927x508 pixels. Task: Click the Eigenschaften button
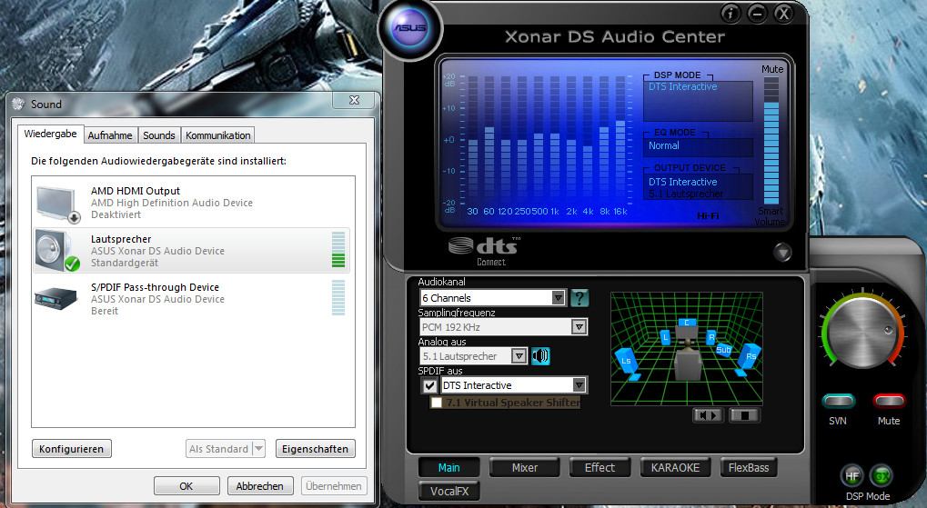(315, 449)
